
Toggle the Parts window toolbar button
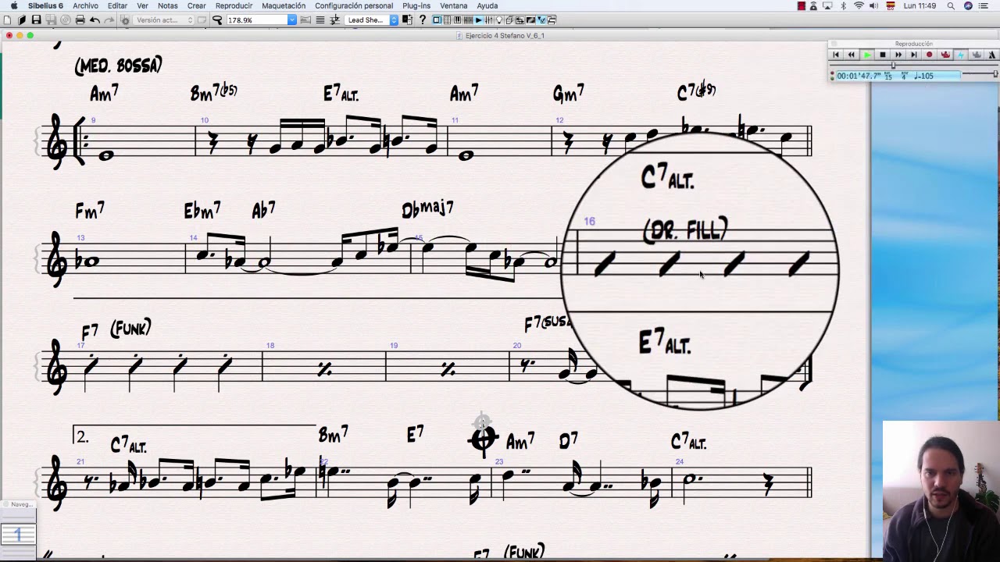[x=509, y=20]
